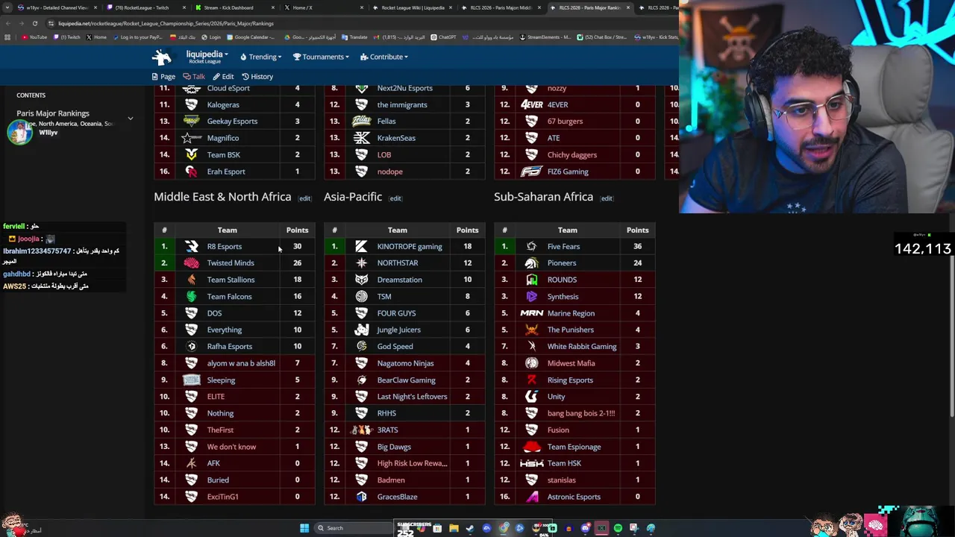
Task: Click edit next to Asia-Pacific heading
Action: pyautogui.click(x=395, y=198)
